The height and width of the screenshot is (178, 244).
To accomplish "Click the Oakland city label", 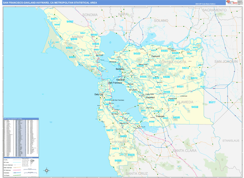I will point(121,80).
